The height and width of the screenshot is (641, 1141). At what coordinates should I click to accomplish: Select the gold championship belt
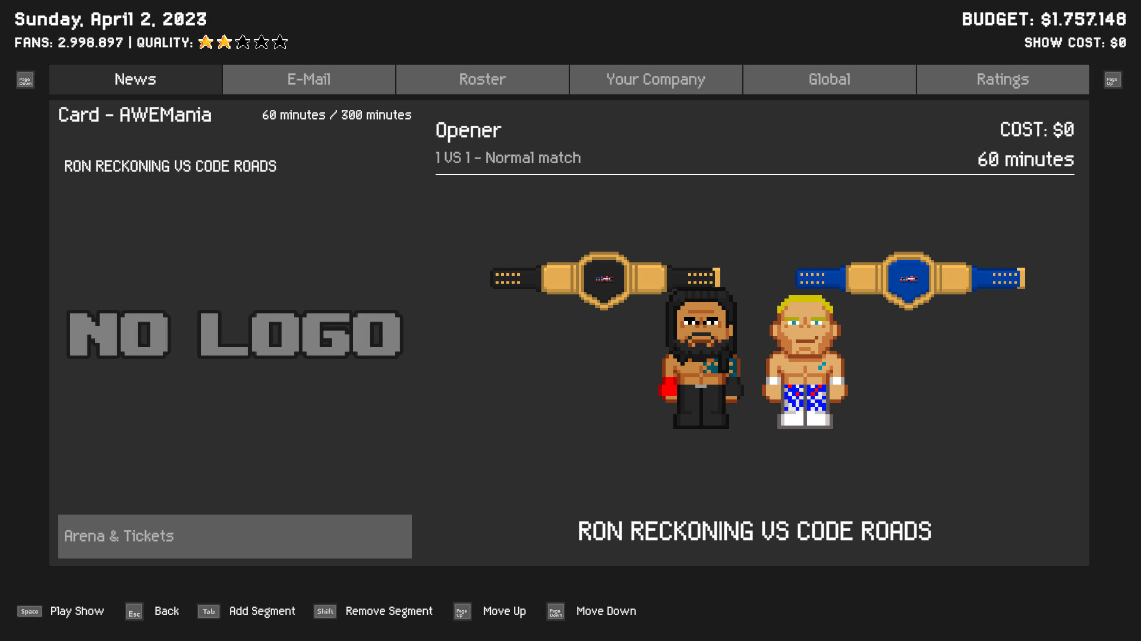point(604,279)
